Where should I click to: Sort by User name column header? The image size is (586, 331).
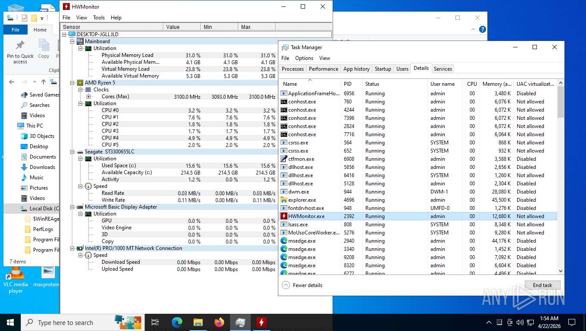(445, 84)
